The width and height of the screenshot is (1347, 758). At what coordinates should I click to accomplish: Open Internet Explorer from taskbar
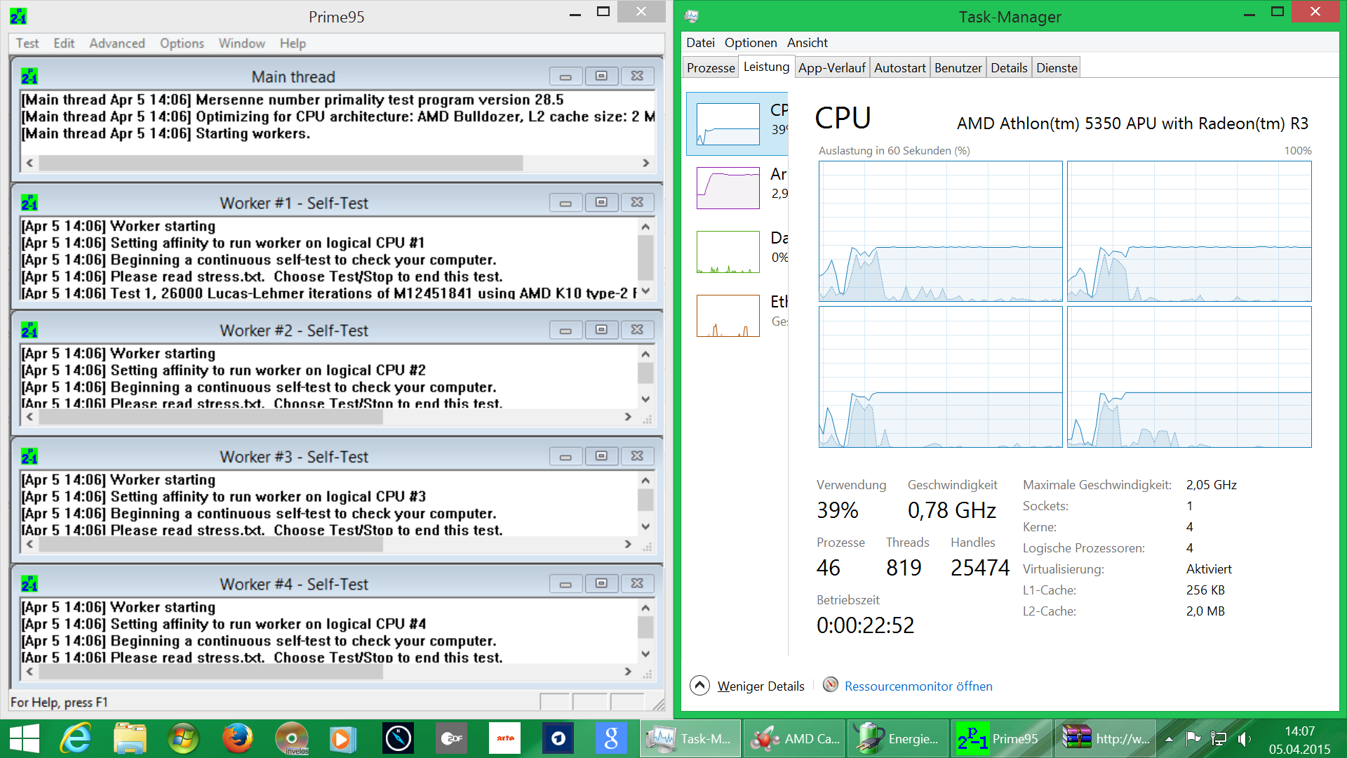coord(76,739)
